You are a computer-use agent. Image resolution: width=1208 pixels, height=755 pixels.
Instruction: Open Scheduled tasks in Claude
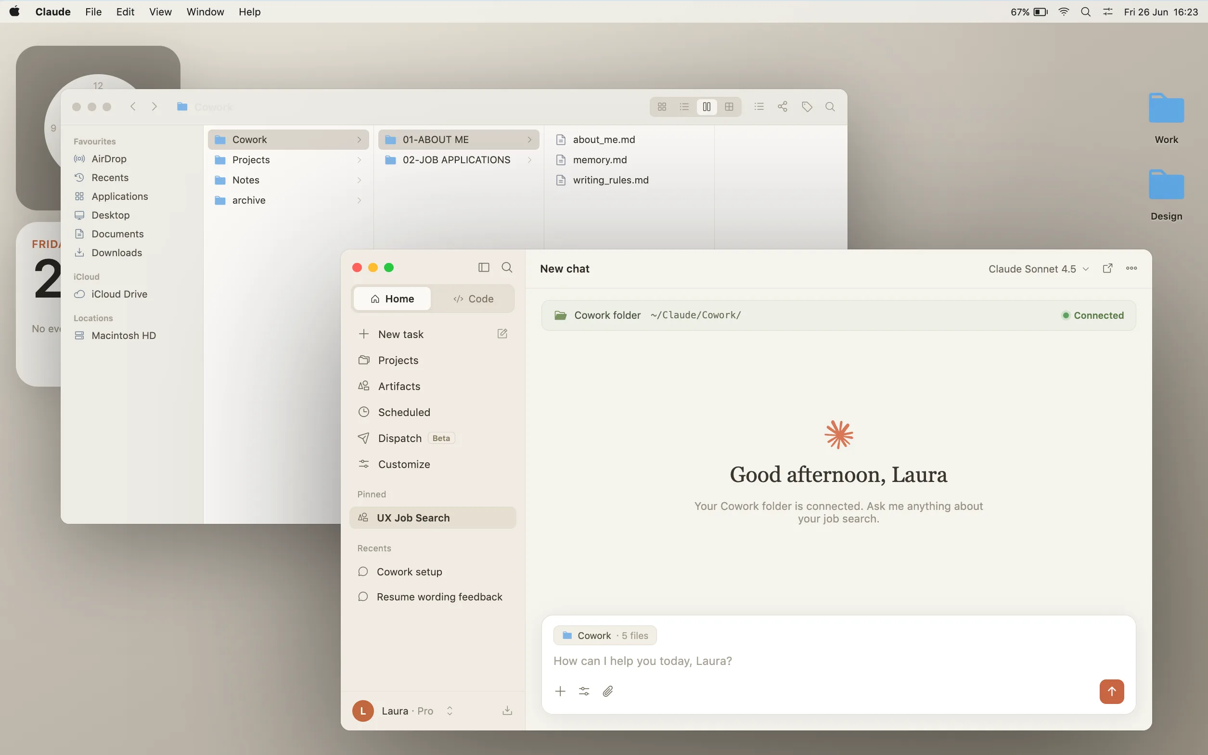433,412
